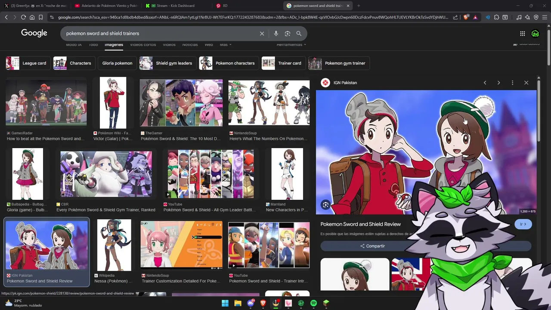Viewport: 551px width, 310px height.
Task: Open the Google apps grid
Action: click(x=522, y=34)
